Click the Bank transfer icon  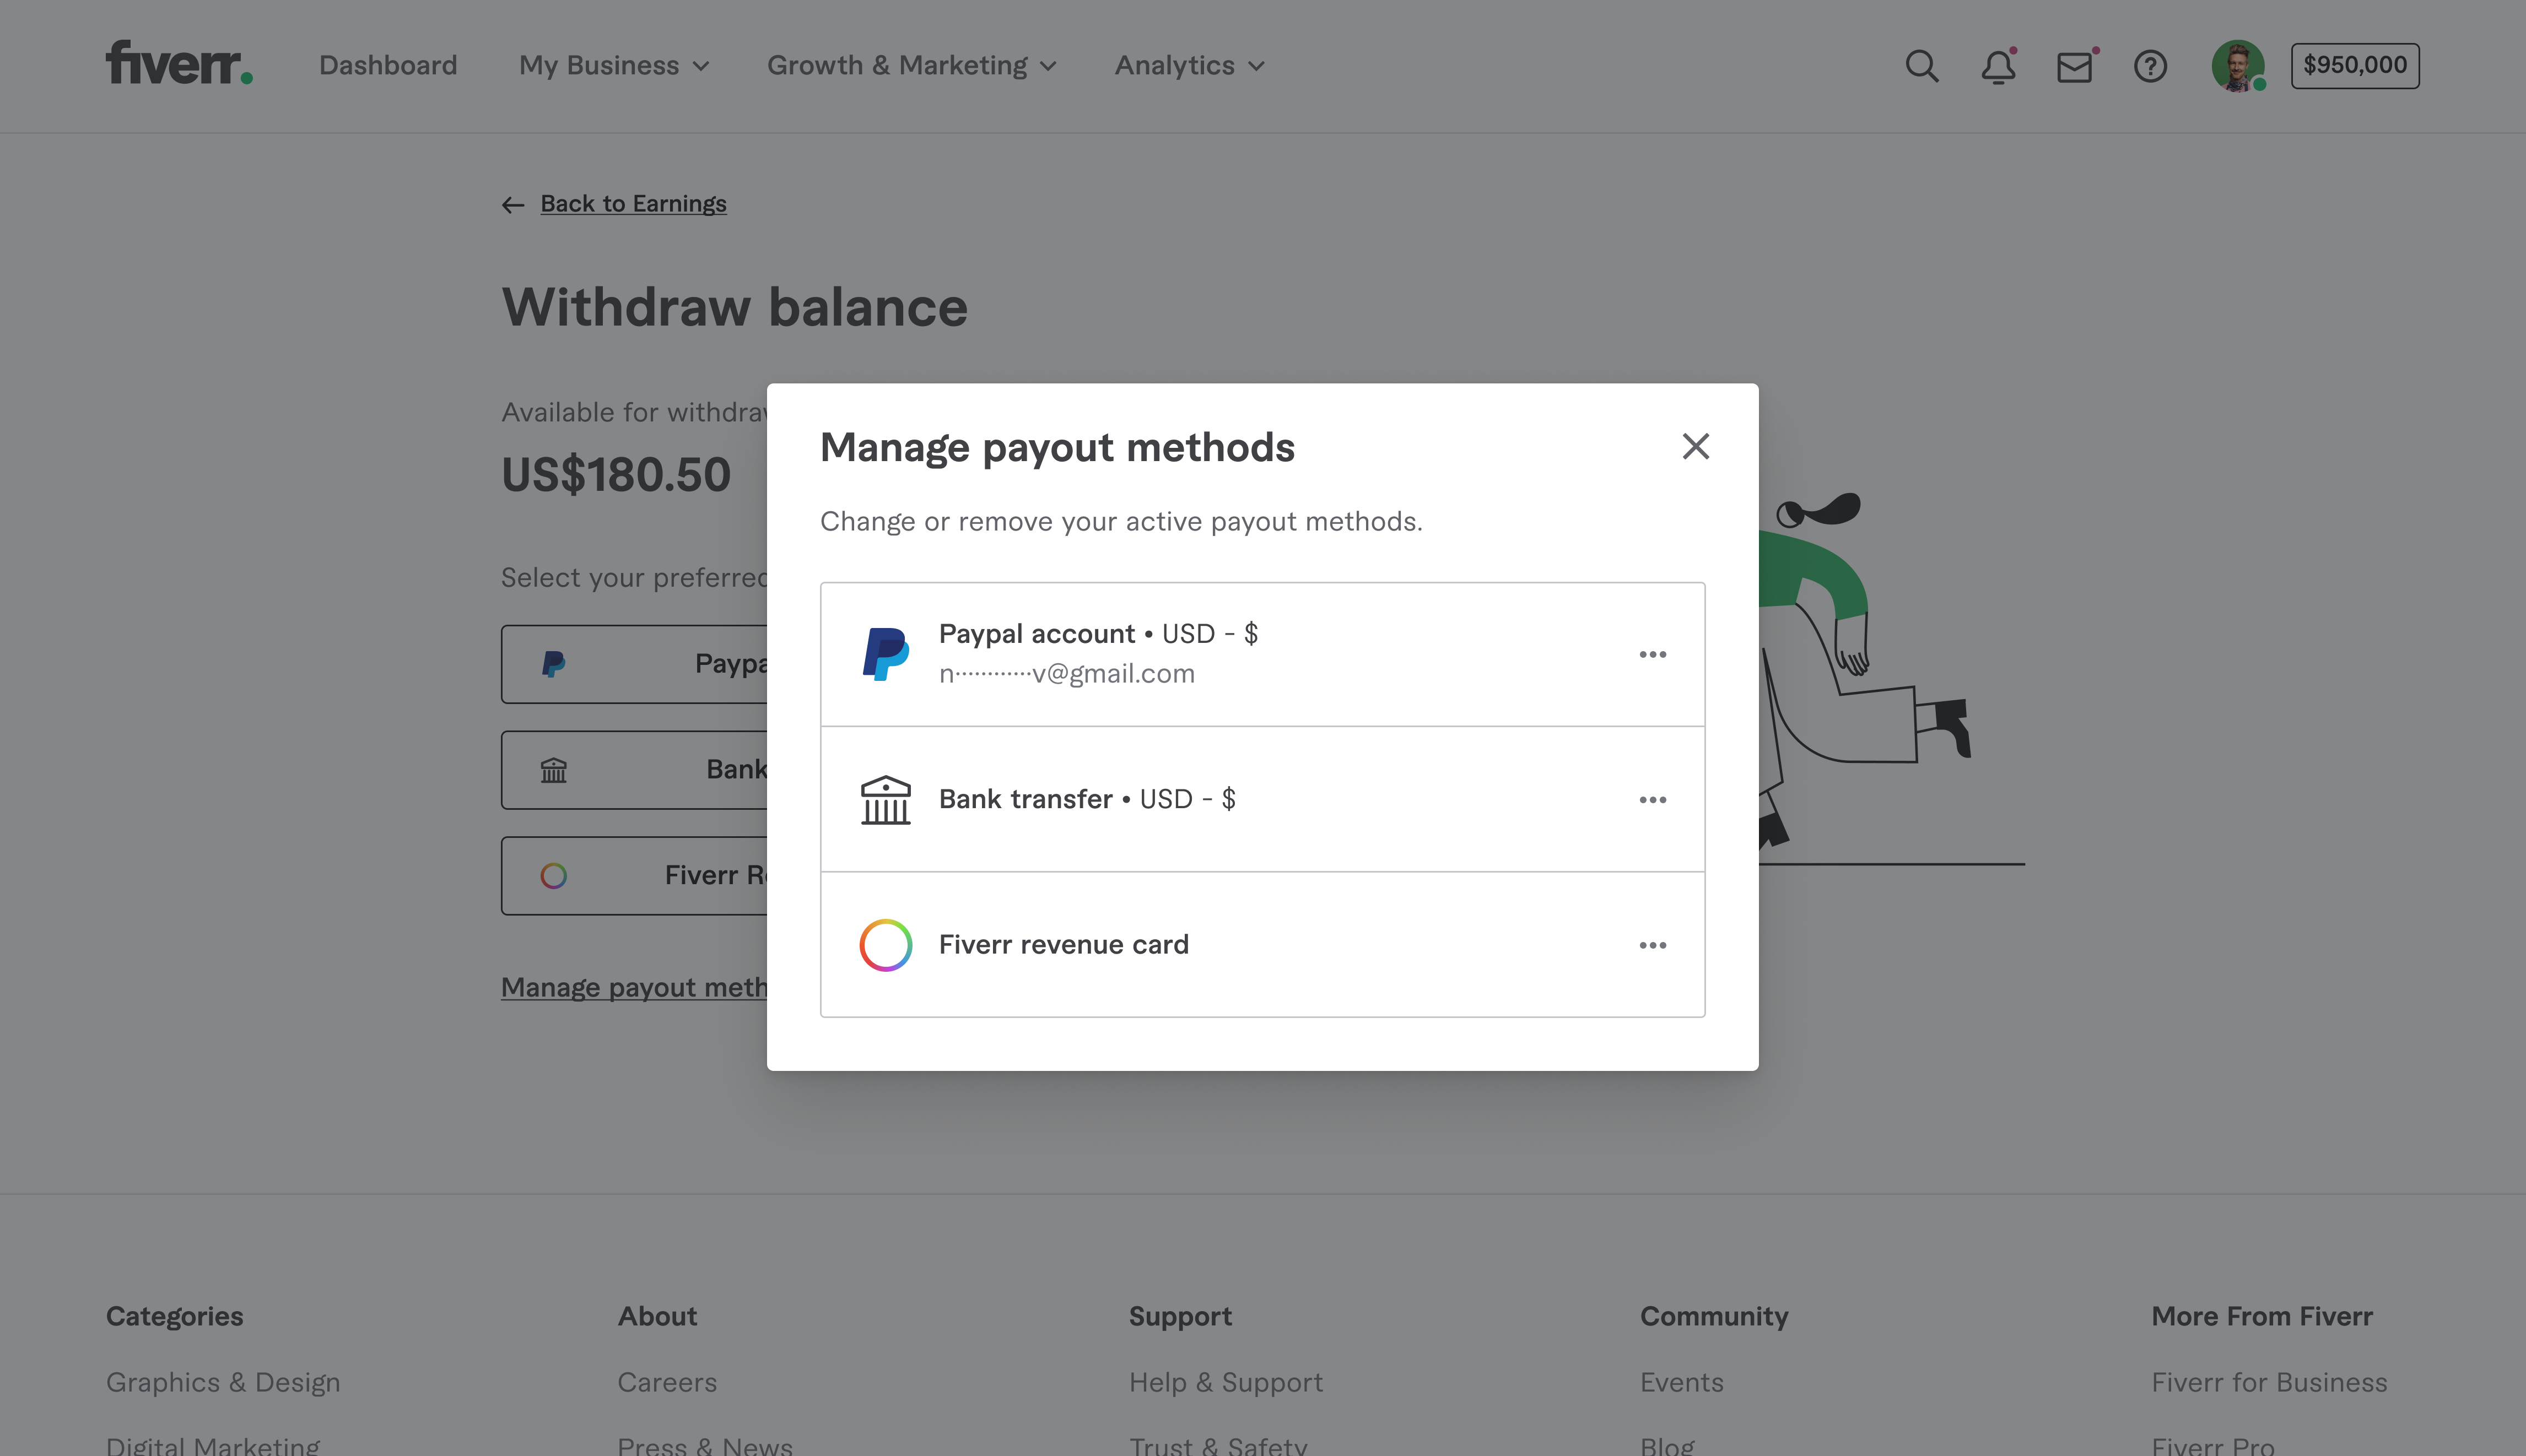tap(885, 798)
